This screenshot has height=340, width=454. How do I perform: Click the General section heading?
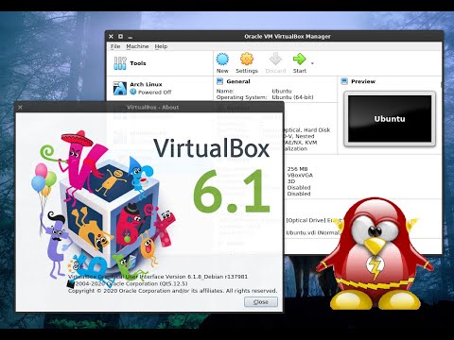[x=238, y=81]
